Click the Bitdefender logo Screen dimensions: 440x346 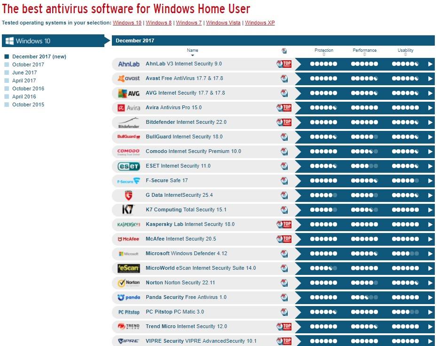click(x=128, y=122)
